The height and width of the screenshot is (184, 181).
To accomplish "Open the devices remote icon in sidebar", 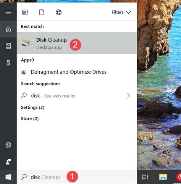I will pos(8,63).
